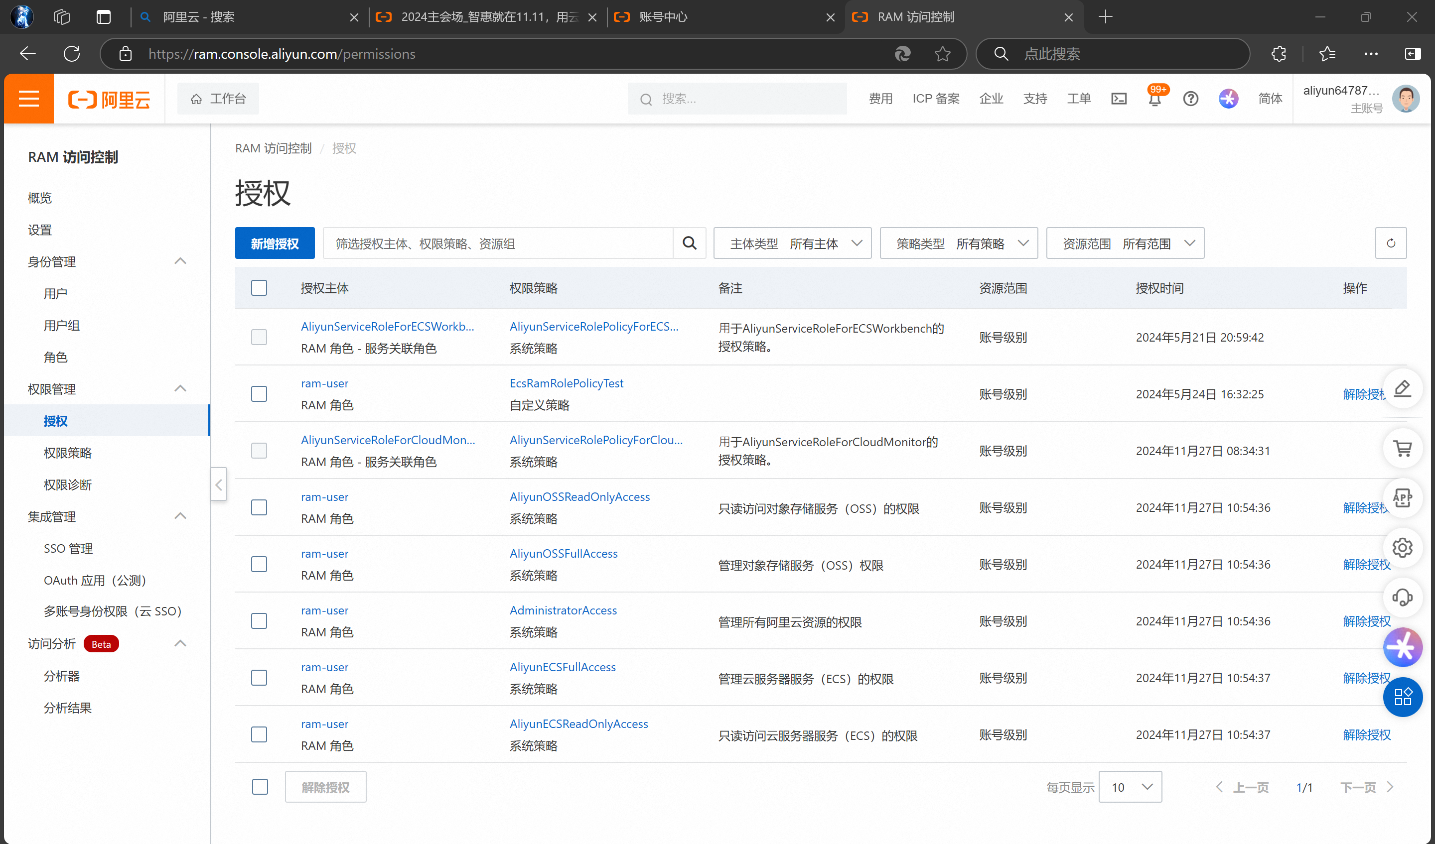Open the 权限诊断 sidebar item
The width and height of the screenshot is (1435, 844).
click(x=67, y=484)
